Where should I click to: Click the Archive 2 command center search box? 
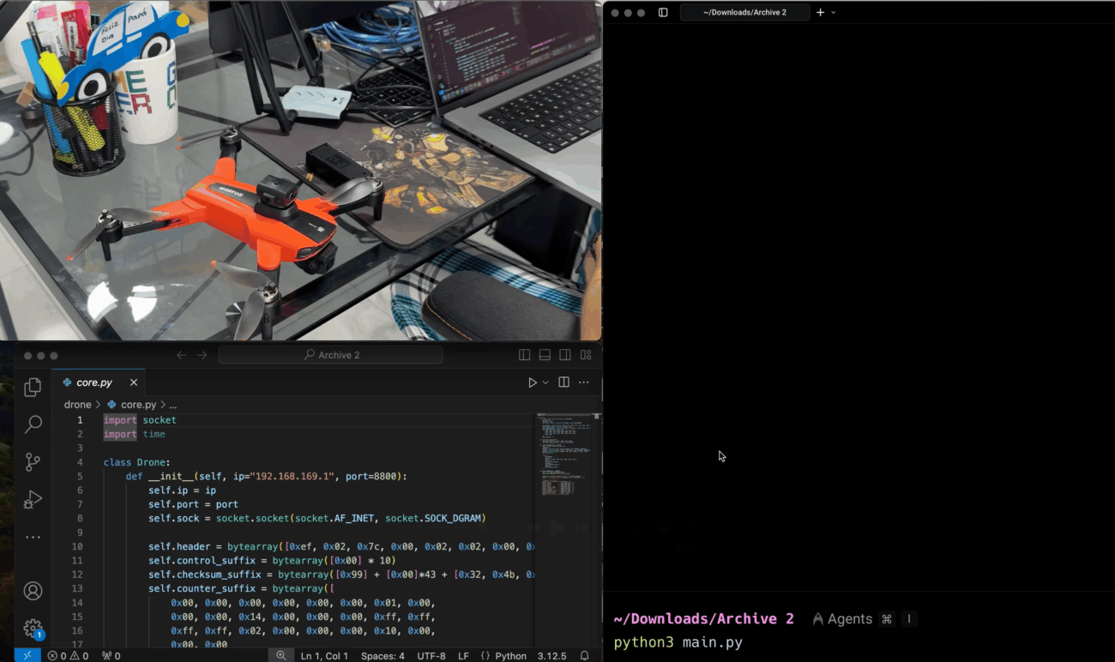point(331,355)
